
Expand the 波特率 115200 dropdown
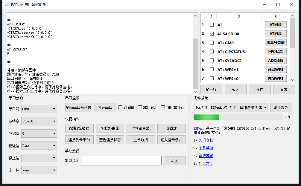tap(39, 122)
